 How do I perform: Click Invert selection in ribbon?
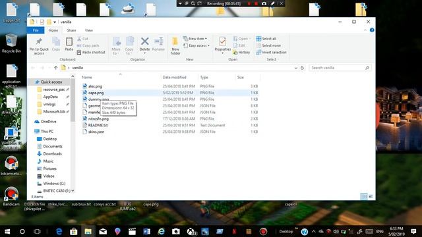271,53
